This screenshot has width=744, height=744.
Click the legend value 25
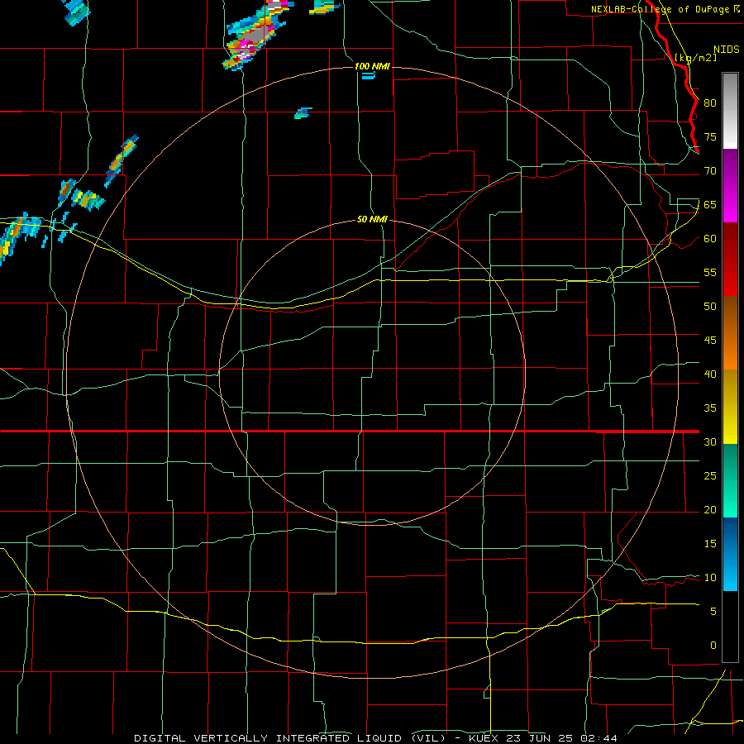tap(710, 475)
